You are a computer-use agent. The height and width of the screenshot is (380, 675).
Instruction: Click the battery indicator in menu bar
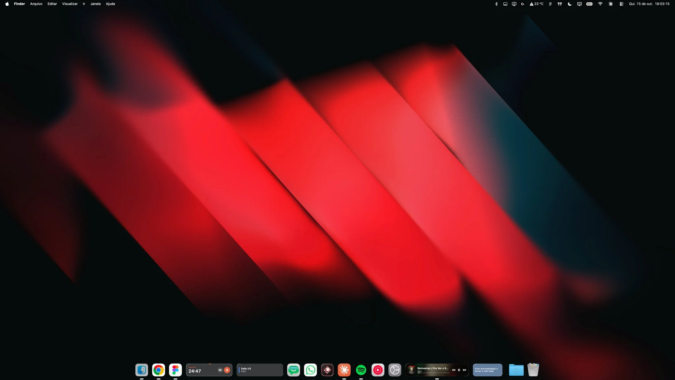click(589, 4)
